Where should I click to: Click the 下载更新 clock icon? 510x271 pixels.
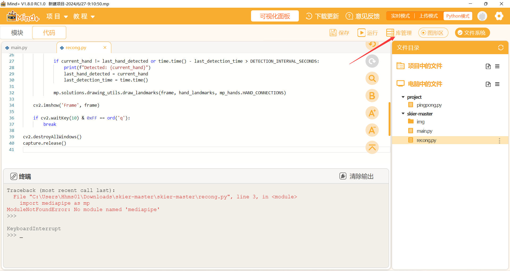pyautogui.click(x=309, y=16)
